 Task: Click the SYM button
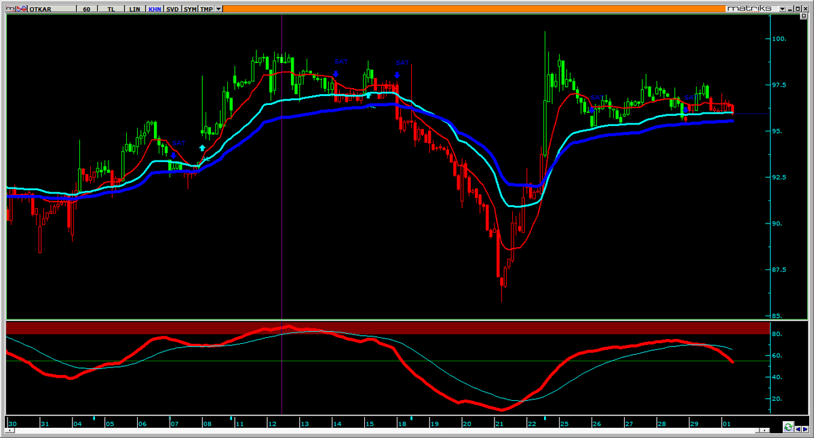pos(190,9)
